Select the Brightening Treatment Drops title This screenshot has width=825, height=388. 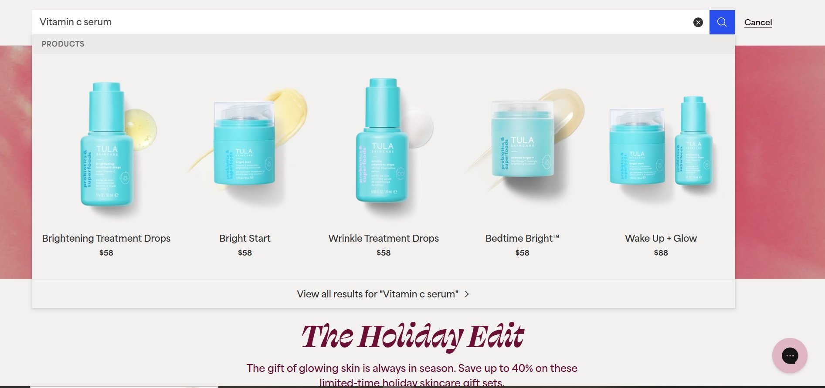106,238
